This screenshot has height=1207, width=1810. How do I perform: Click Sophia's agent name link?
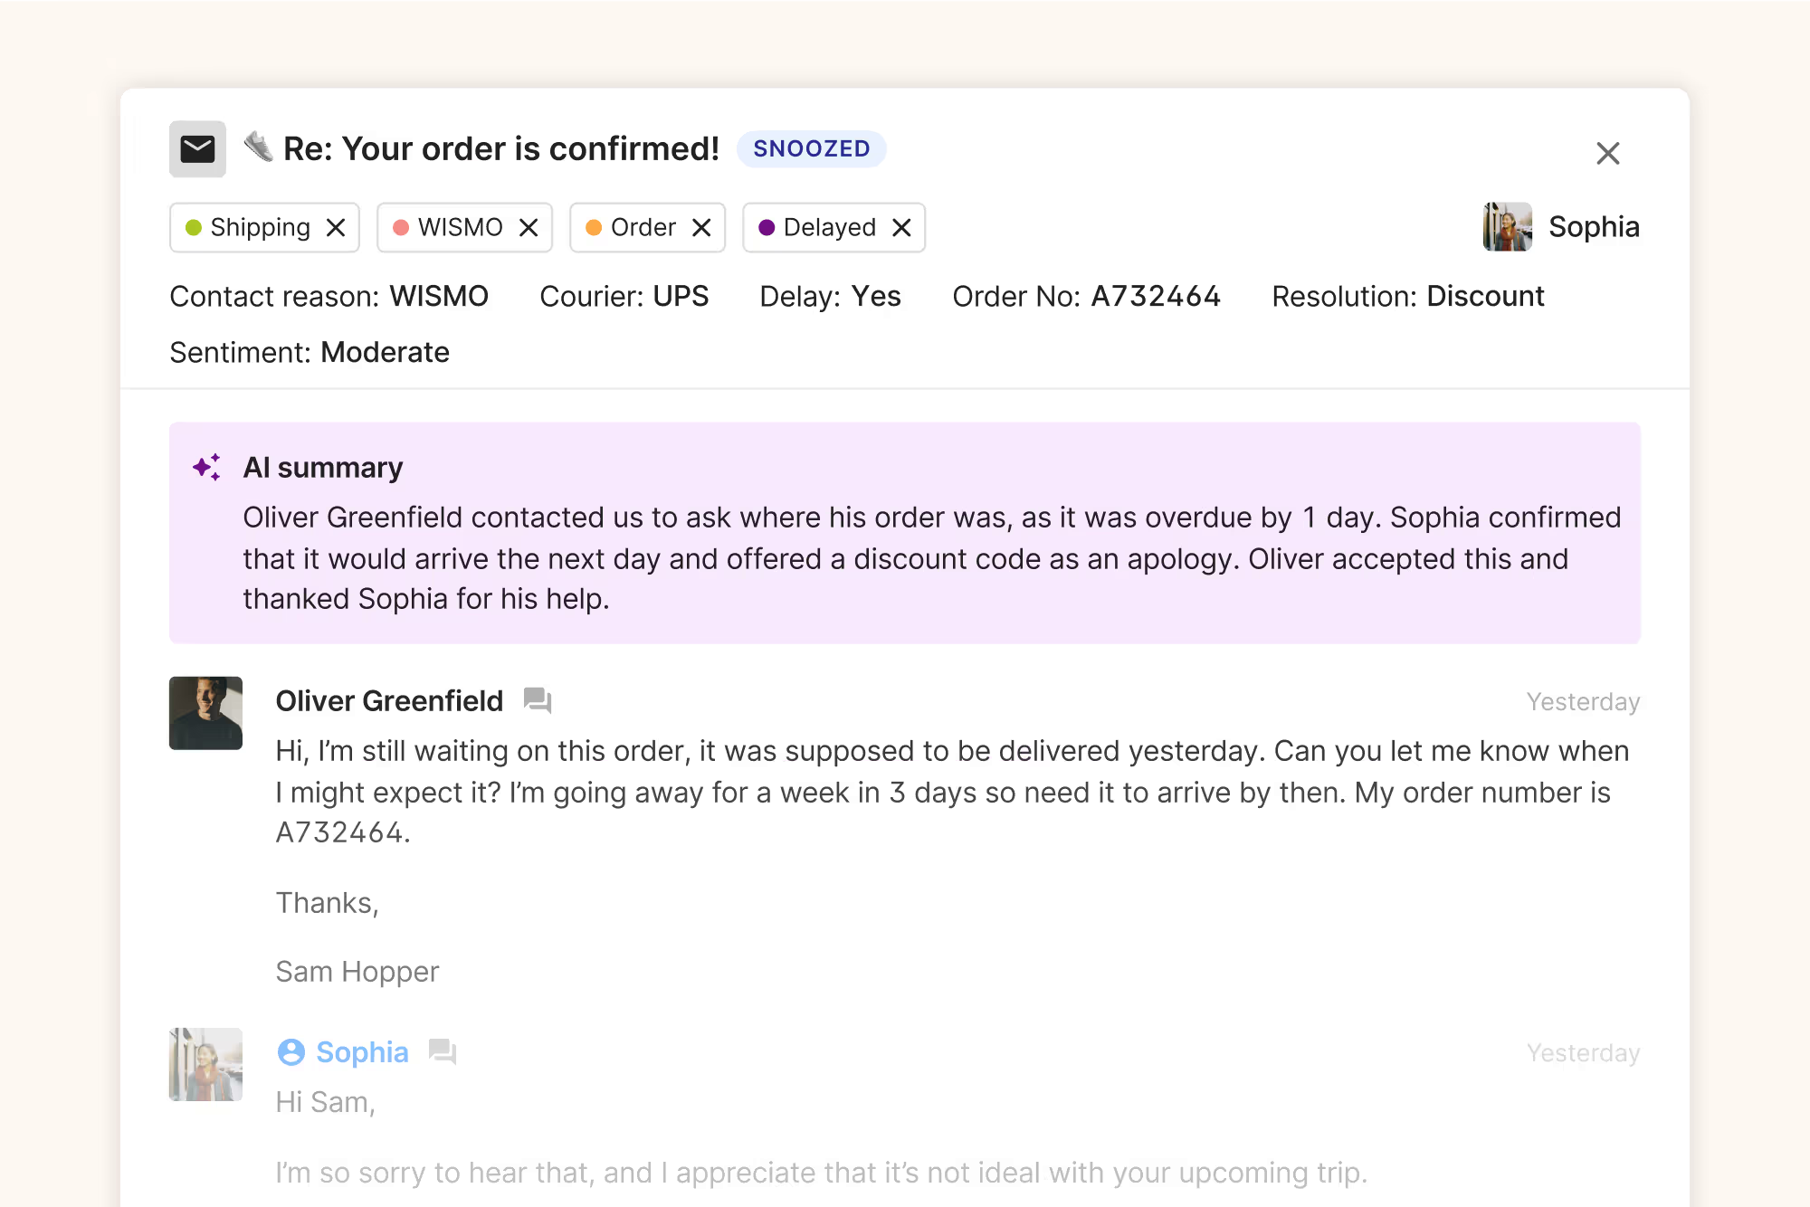(x=362, y=1051)
